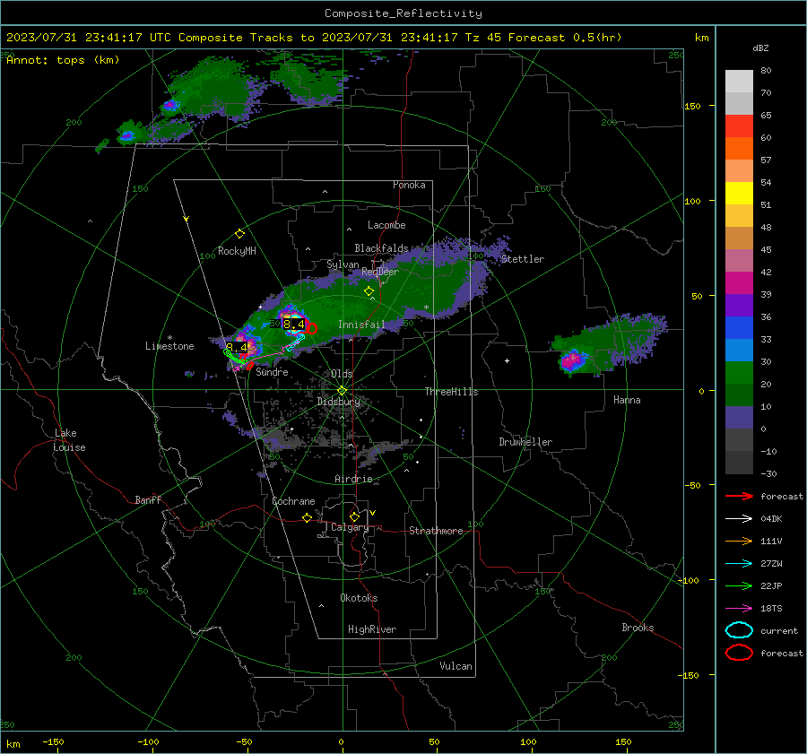The height and width of the screenshot is (754, 807).
Task: Click the yellow diamond marker above Calgary
Action: 354,516
